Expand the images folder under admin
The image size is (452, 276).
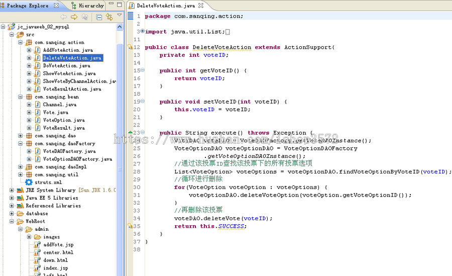(29, 237)
